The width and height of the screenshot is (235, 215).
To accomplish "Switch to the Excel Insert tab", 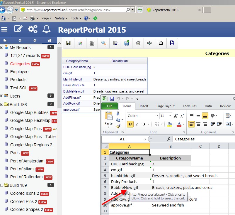I will pyautogui.click(x=144, y=106).
